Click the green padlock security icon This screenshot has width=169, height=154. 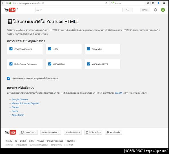(x=10, y=3)
